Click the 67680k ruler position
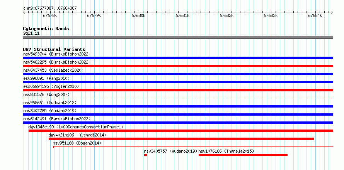The width and height of the screenshot is (344, 170). (138, 15)
